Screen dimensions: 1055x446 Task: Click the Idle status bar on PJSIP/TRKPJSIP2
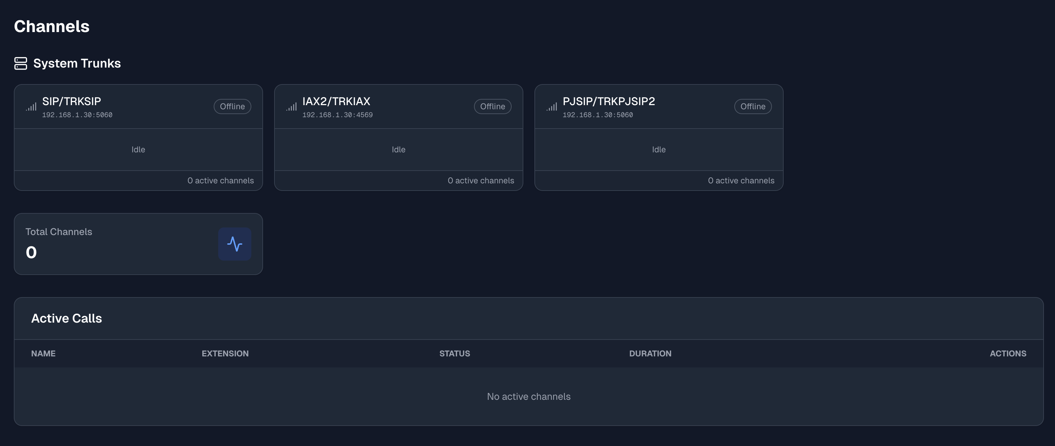pos(659,149)
